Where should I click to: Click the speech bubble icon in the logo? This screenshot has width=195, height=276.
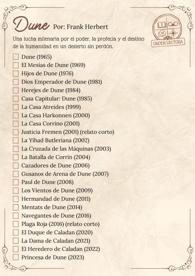click(162, 33)
